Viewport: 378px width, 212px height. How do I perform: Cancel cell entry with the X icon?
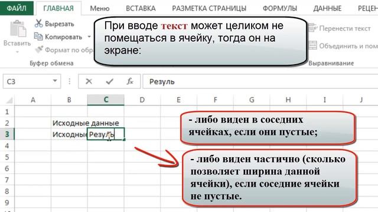(x=89, y=81)
